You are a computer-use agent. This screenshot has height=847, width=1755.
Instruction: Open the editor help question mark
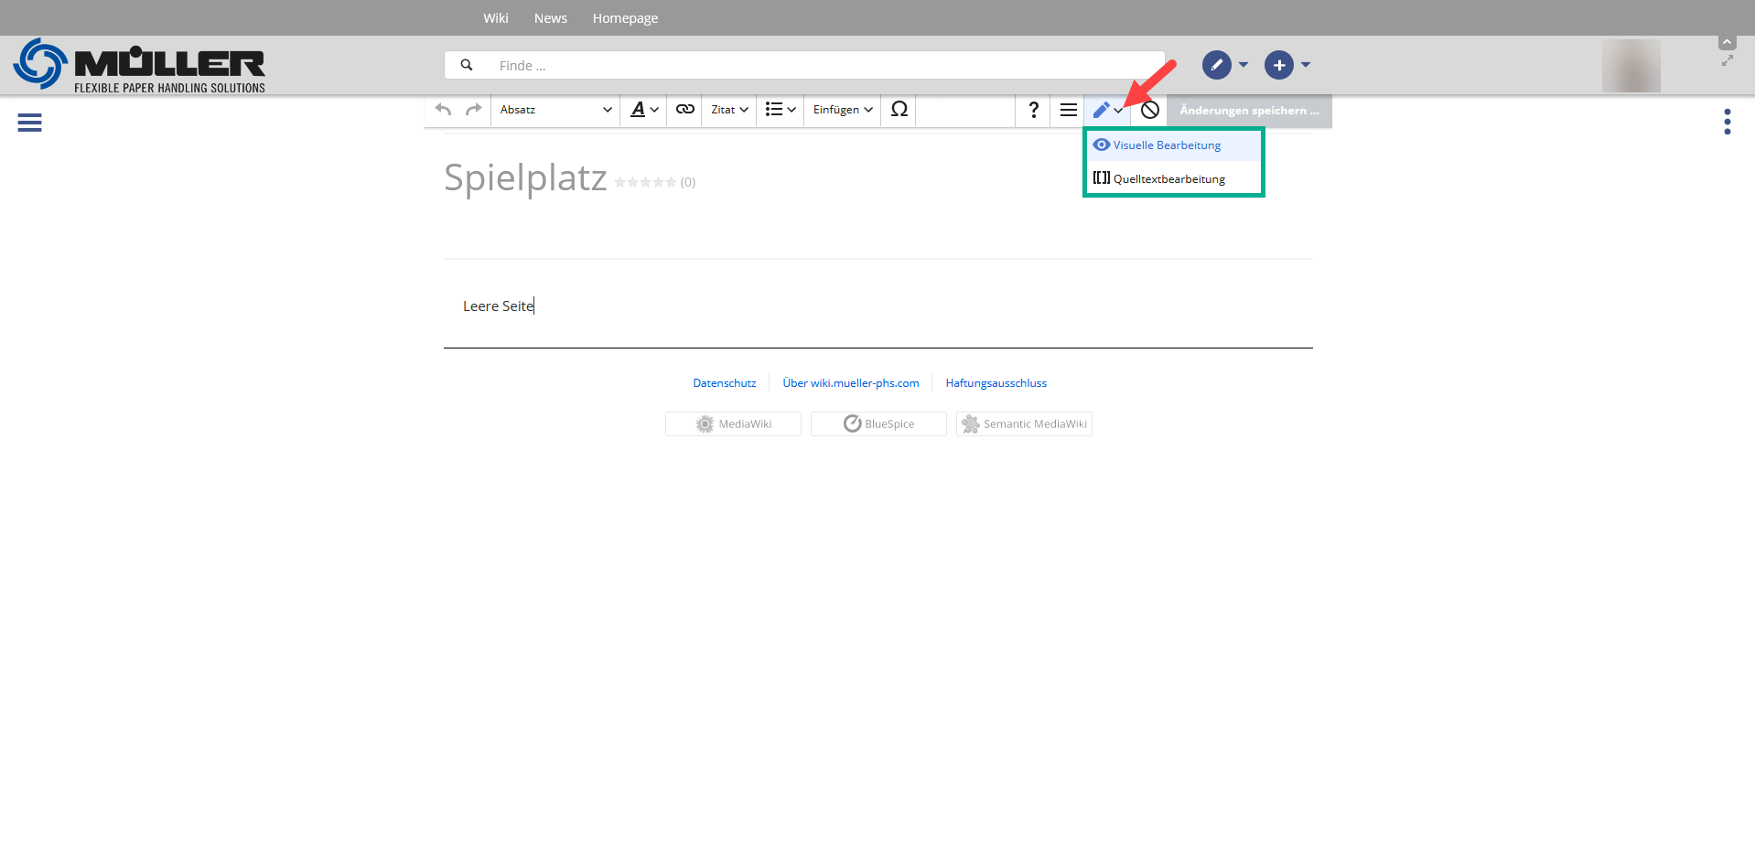[1033, 110]
